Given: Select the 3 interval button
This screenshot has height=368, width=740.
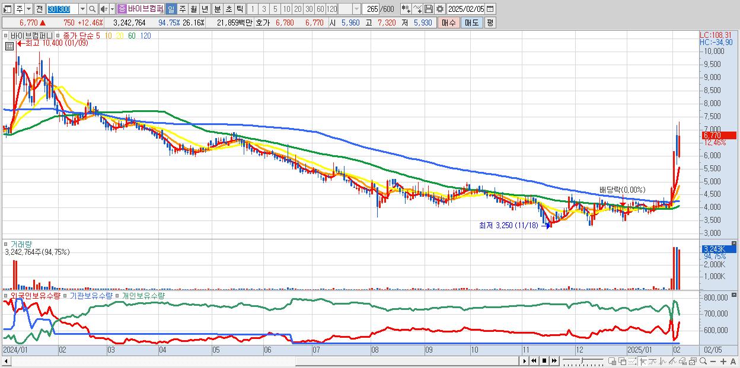Looking at the screenshot, I should 264,9.
